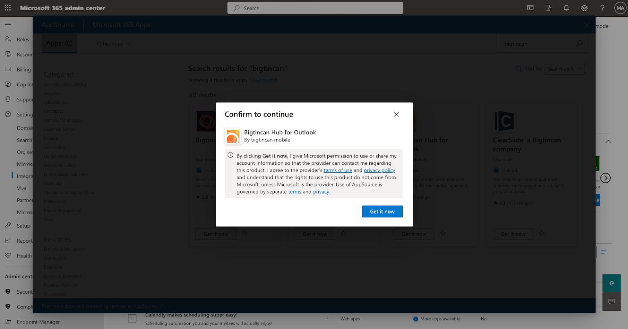Open the MA account manager avatar
628x329 pixels.
tap(620, 8)
